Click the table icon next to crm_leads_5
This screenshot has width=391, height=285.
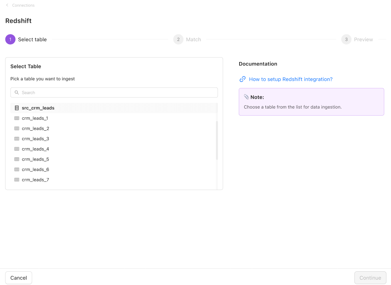pyautogui.click(x=17, y=159)
